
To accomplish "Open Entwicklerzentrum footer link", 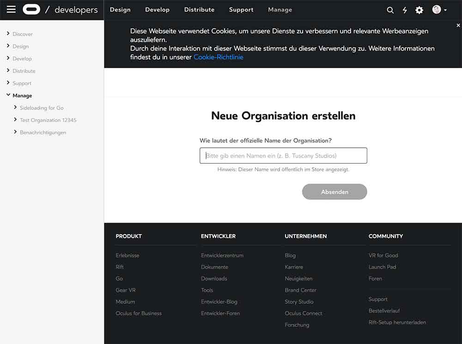I will [222, 255].
